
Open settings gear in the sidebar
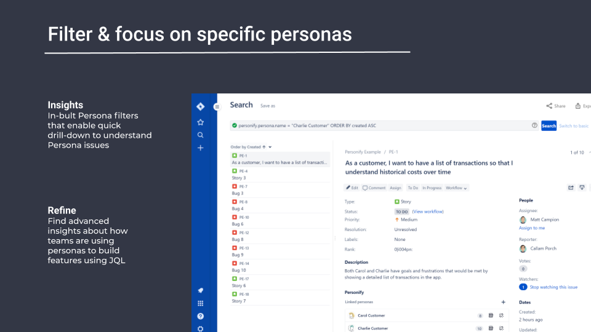coord(201,329)
